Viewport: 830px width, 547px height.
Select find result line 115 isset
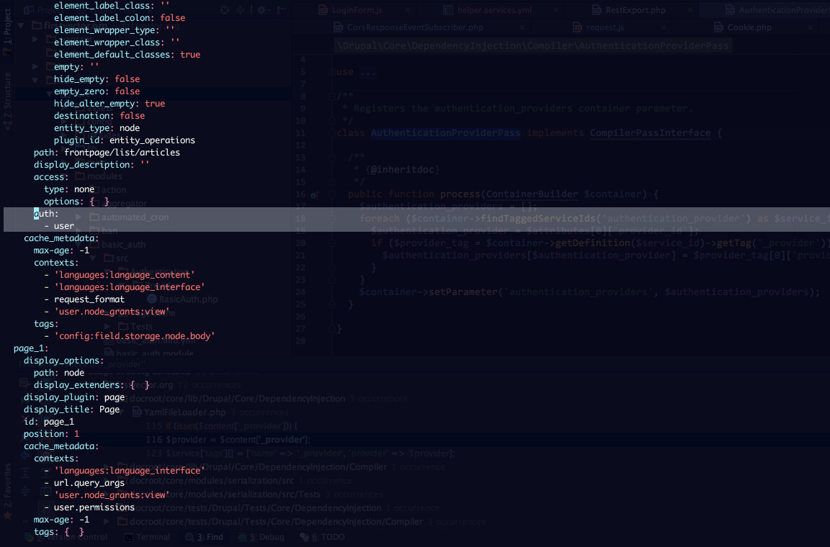tap(222, 426)
